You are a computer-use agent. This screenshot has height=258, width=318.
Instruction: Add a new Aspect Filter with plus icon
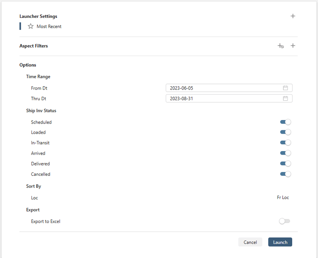point(293,45)
